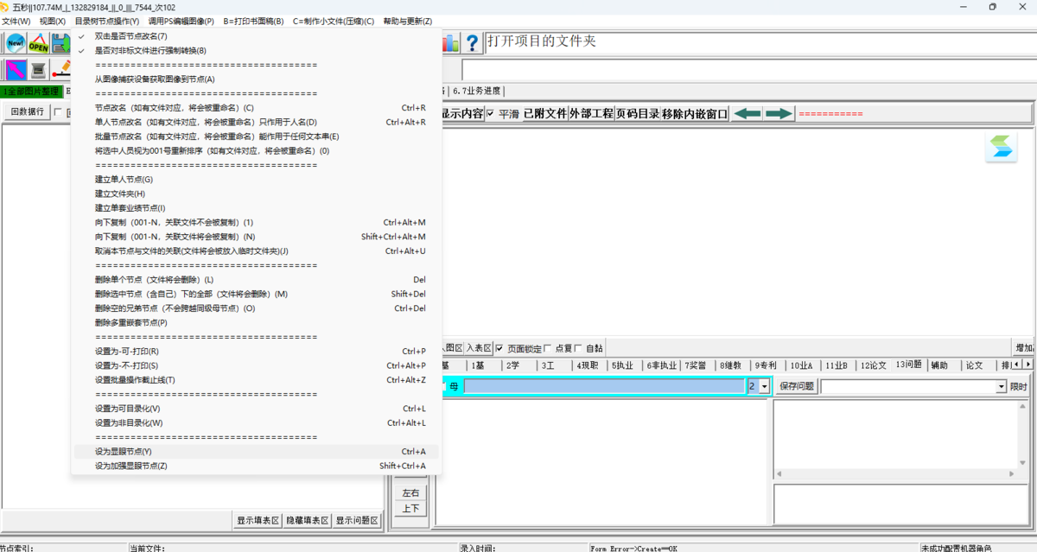Toggle the 页面锁定 checkbox
The height and width of the screenshot is (552, 1037).
[x=499, y=348]
